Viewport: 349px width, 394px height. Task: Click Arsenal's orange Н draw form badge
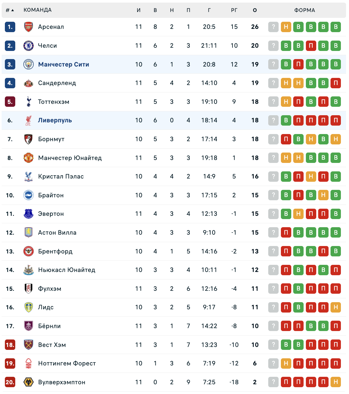pyautogui.click(x=286, y=27)
